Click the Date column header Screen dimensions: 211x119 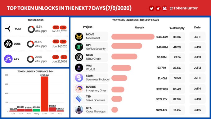click(197, 27)
